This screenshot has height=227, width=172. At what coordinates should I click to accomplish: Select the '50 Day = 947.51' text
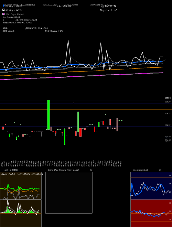(x=14, y=10)
